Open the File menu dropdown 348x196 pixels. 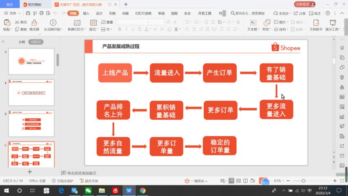[12, 14]
